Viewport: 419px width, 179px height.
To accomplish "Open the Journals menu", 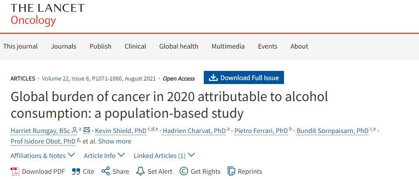I will click(64, 46).
